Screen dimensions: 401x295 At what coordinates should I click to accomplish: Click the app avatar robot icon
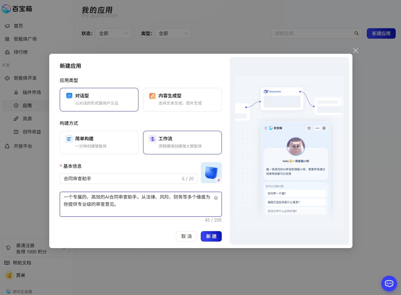pos(211,172)
